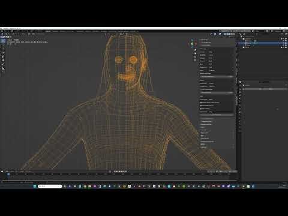288x216 pixels.
Task: Click the viewport zoom magnifier icon
Action: click(x=196, y=50)
